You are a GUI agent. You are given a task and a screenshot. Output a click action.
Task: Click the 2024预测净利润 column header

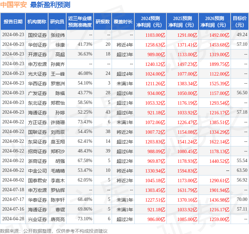coord(150,22)
